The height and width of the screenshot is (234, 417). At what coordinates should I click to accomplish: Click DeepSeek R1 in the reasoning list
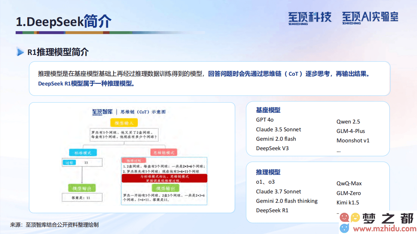(272, 210)
